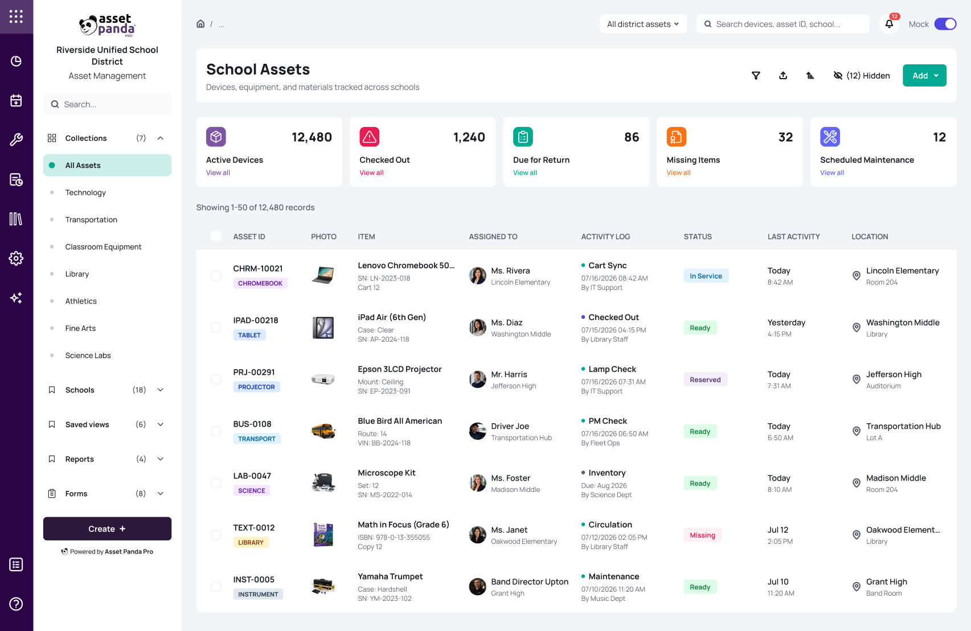The width and height of the screenshot is (971, 631).
Task: Check the CHRM-10021 row checkbox
Action: pos(216,276)
